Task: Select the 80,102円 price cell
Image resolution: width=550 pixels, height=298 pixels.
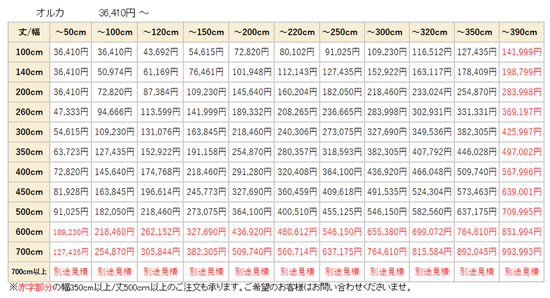Action: (296, 52)
